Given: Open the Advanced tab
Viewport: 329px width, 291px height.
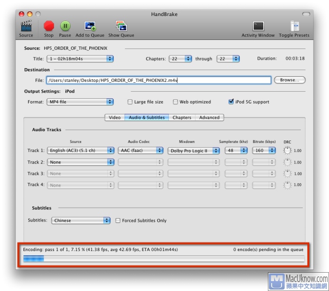Looking at the screenshot, I should click(209, 118).
